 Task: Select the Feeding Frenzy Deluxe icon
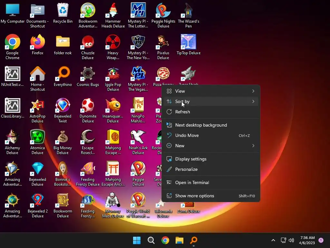point(88,173)
